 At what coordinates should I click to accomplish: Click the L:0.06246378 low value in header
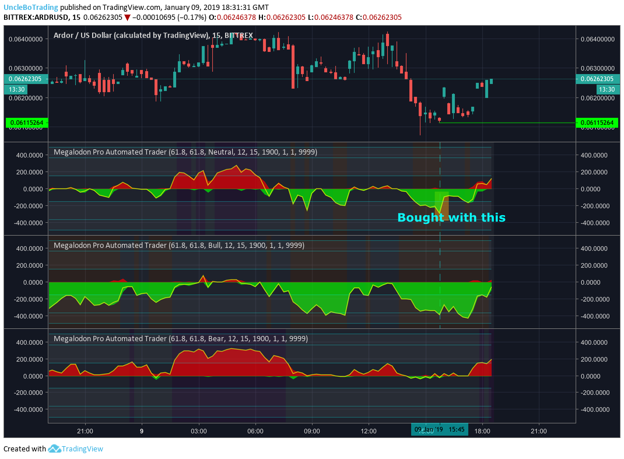(331, 17)
